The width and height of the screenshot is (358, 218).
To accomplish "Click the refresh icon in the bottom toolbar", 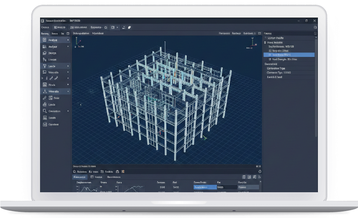I will pyautogui.click(x=74, y=172).
